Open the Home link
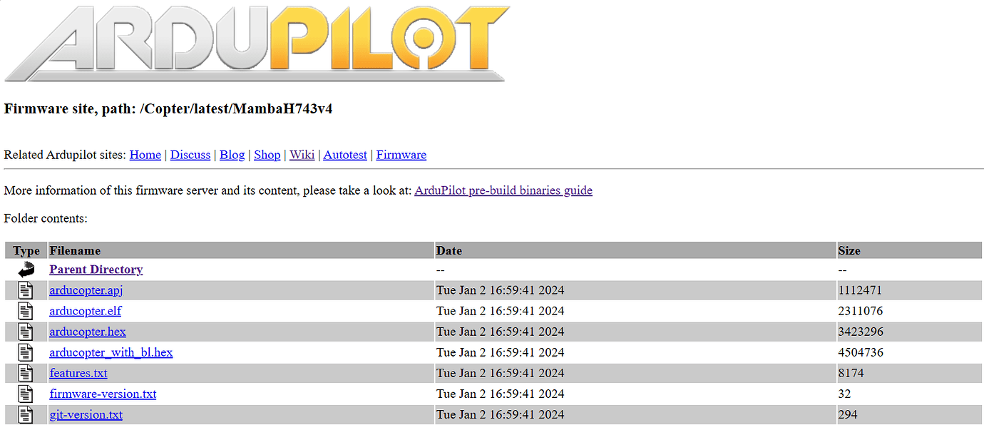The image size is (984, 425). click(x=145, y=154)
